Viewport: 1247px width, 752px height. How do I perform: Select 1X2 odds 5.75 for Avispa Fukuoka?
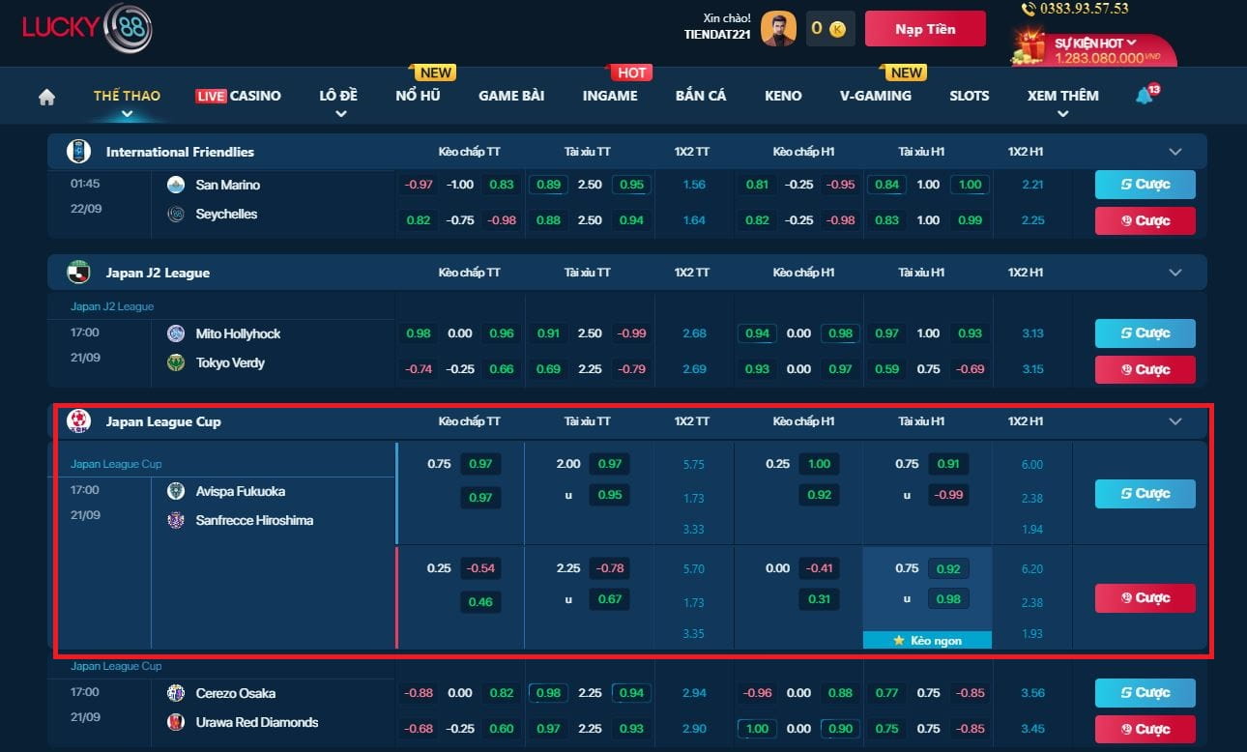point(693,464)
